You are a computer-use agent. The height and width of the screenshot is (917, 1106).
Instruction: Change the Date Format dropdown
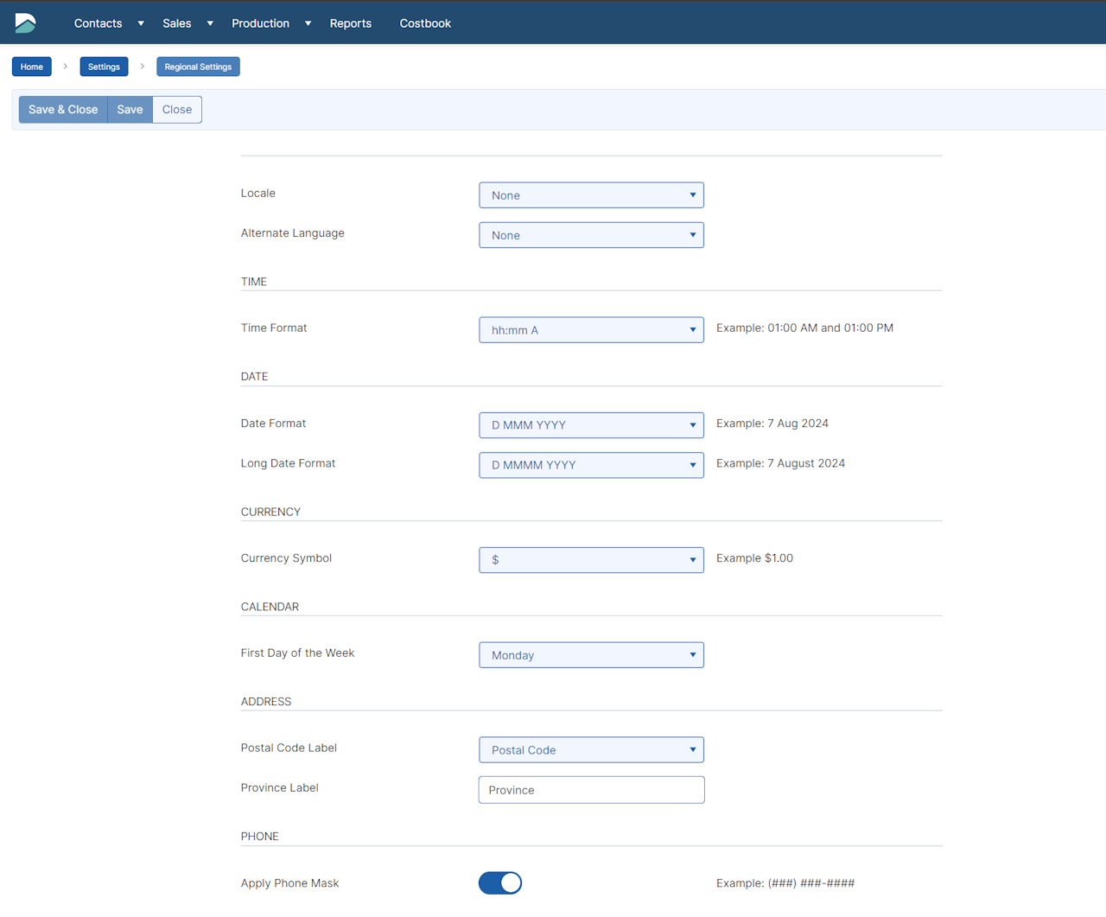591,425
